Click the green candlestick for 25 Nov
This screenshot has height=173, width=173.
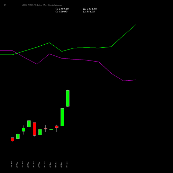coord(29,124)
